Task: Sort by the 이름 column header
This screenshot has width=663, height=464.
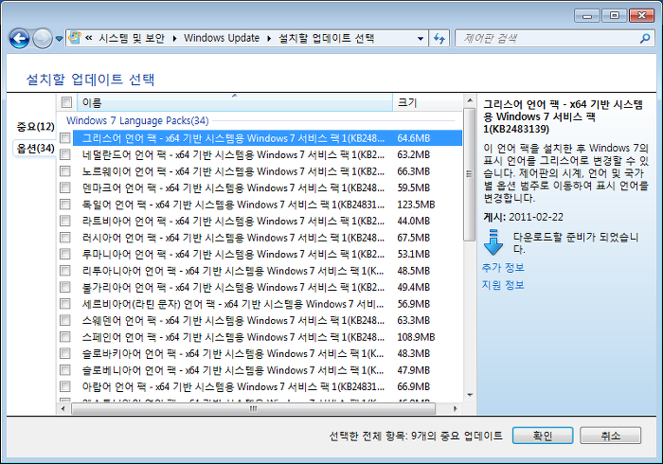Action: tap(235, 102)
